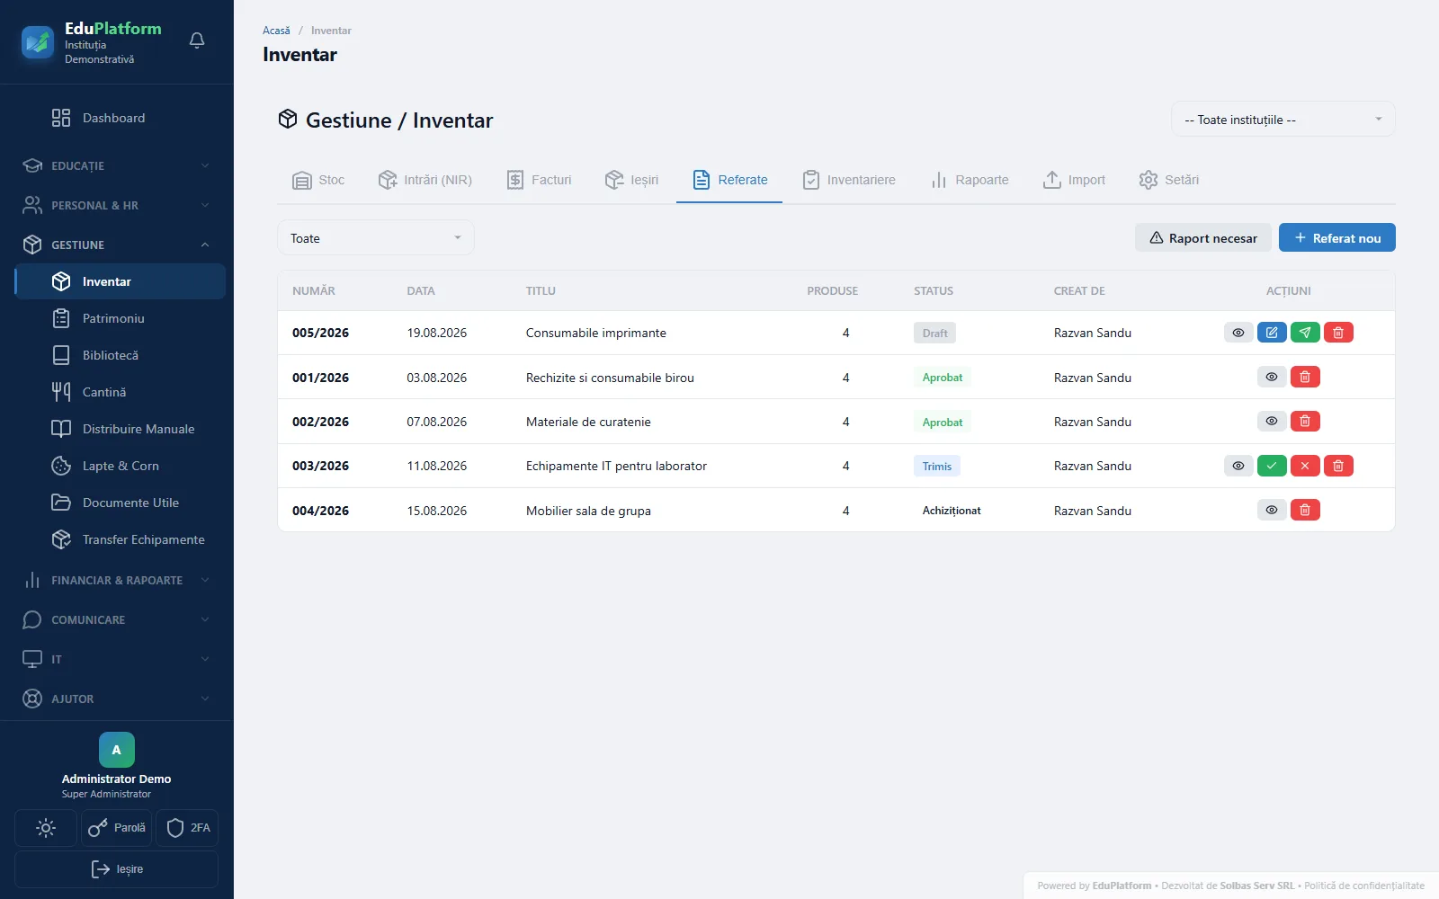The height and width of the screenshot is (899, 1439).
Task: Open the 2FA shield settings
Action: click(187, 828)
